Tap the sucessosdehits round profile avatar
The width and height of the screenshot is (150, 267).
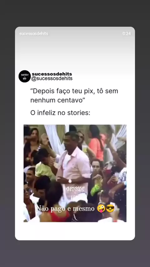coord(24,76)
